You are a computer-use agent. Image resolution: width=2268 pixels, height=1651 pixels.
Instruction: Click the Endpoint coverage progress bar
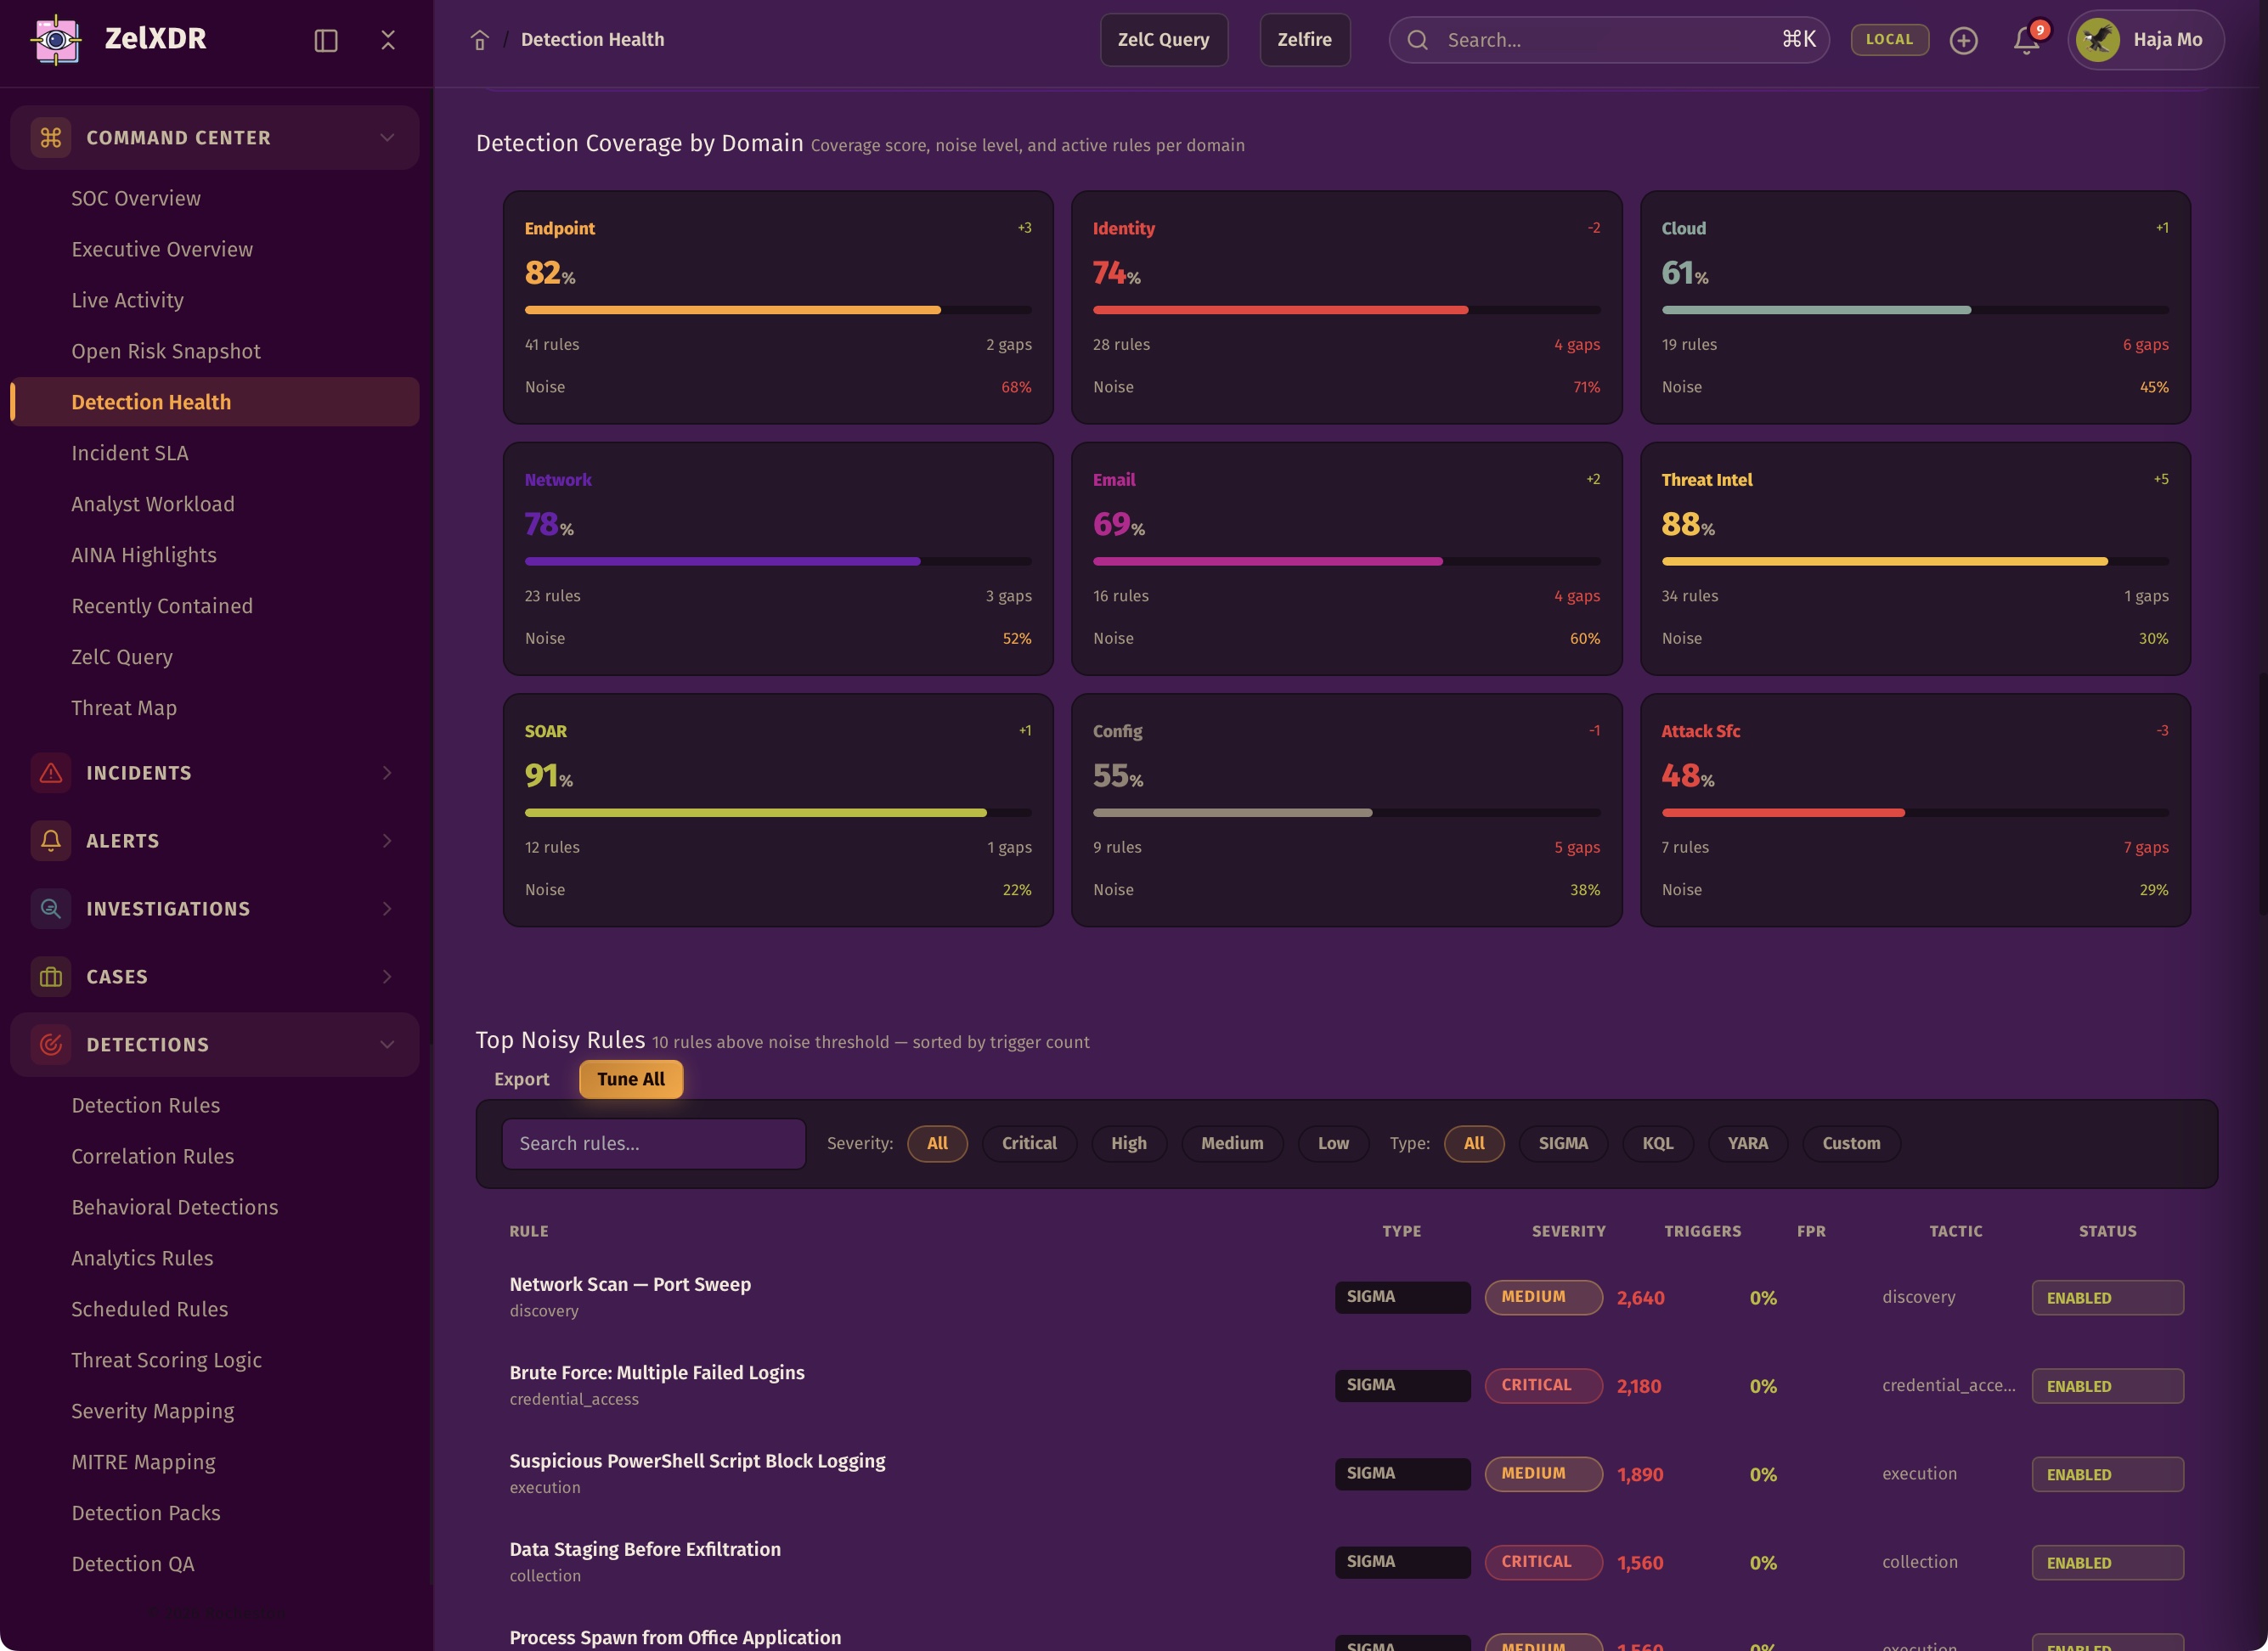coord(777,310)
